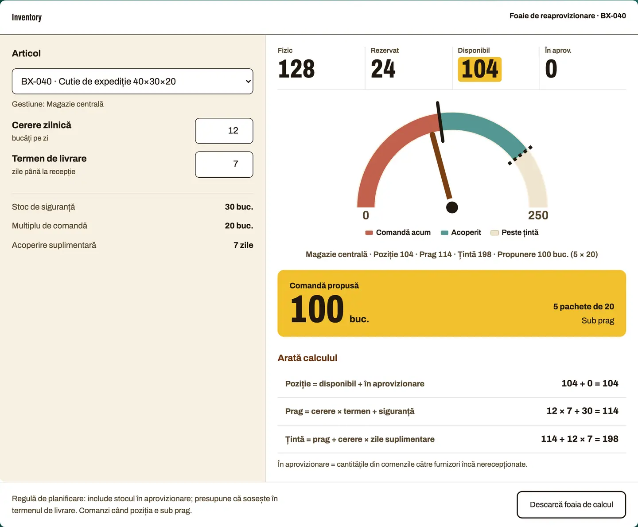Click the red Comandă acum legend swatch
The height and width of the screenshot is (527, 638).
369,233
